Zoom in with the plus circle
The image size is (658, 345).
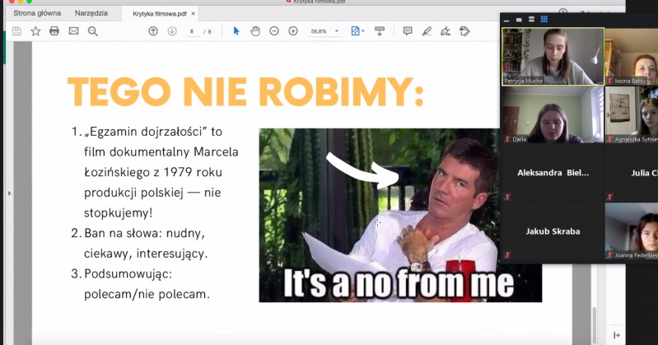click(293, 31)
